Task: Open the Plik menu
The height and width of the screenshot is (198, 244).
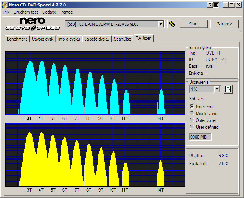Action: (x=6, y=12)
